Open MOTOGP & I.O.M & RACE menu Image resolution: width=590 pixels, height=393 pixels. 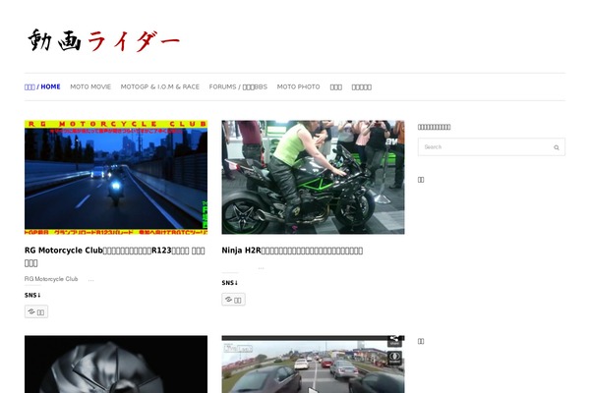[x=160, y=86]
